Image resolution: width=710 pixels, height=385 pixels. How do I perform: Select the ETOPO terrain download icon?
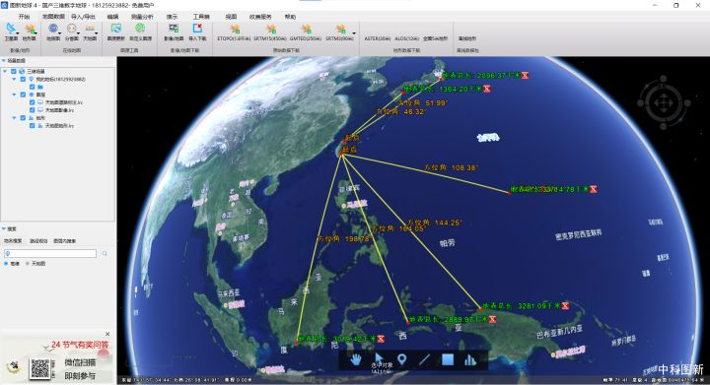[234, 32]
